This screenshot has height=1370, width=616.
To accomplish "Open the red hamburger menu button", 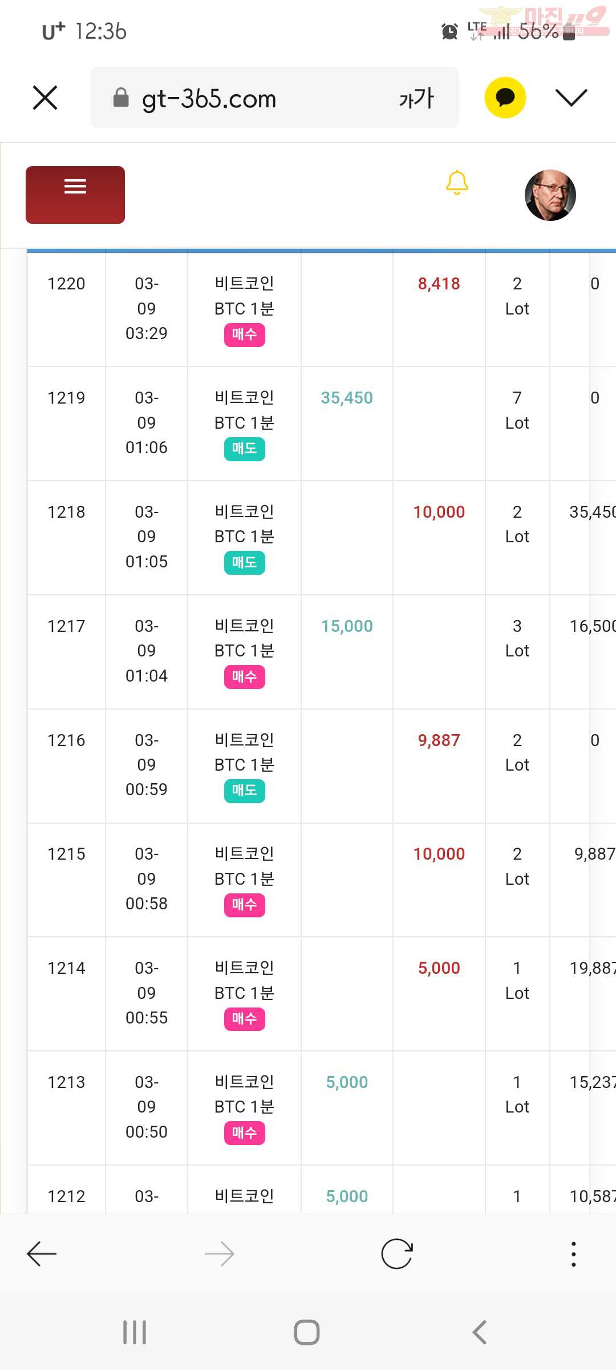I will click(x=75, y=195).
